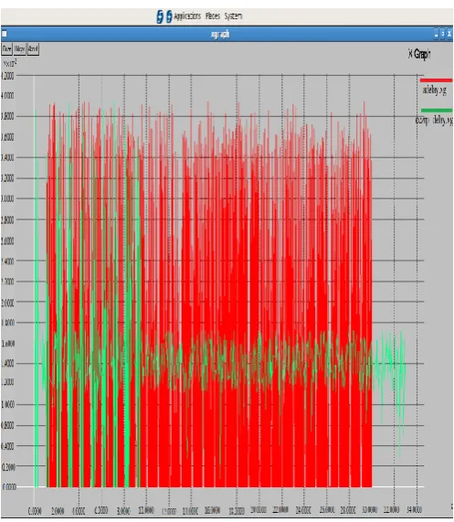Minimize the xgraph window
454x522 pixels.
point(436,34)
